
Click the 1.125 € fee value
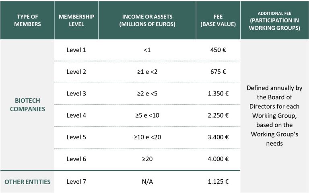(218, 181)
